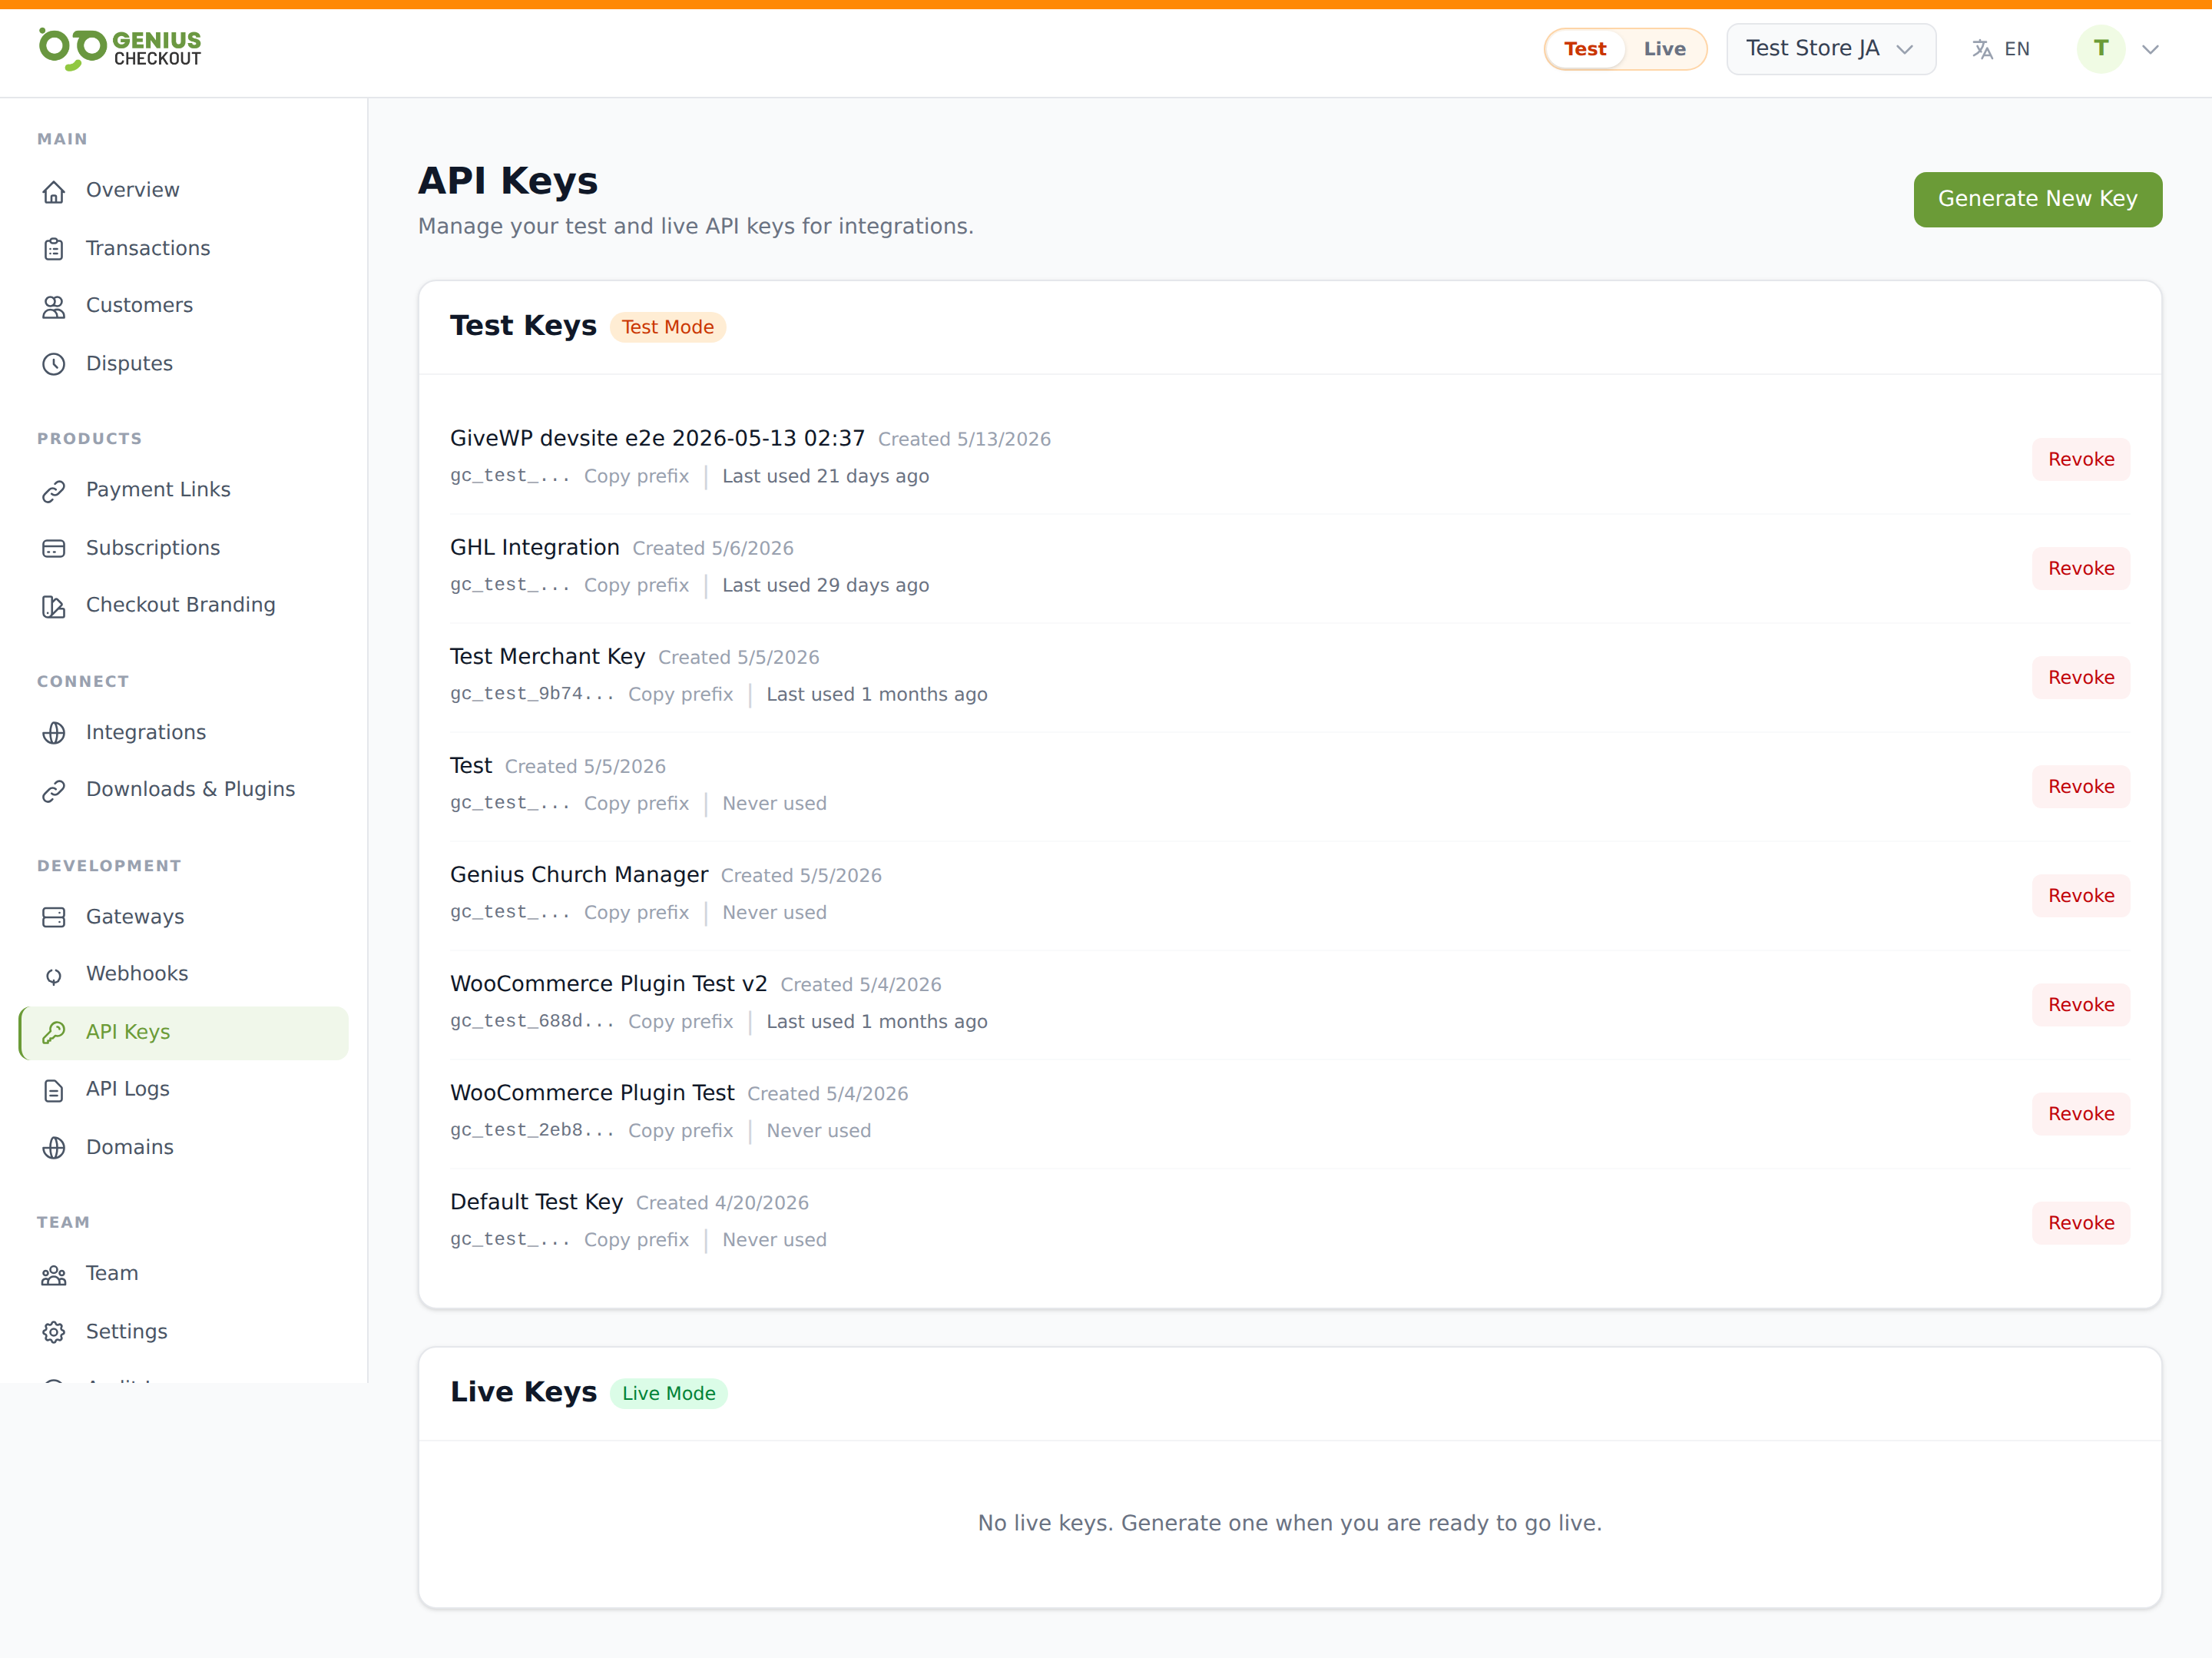Revoke the Genius Church Manager key
Screen dimensions: 2212x1658
pos(2081,896)
